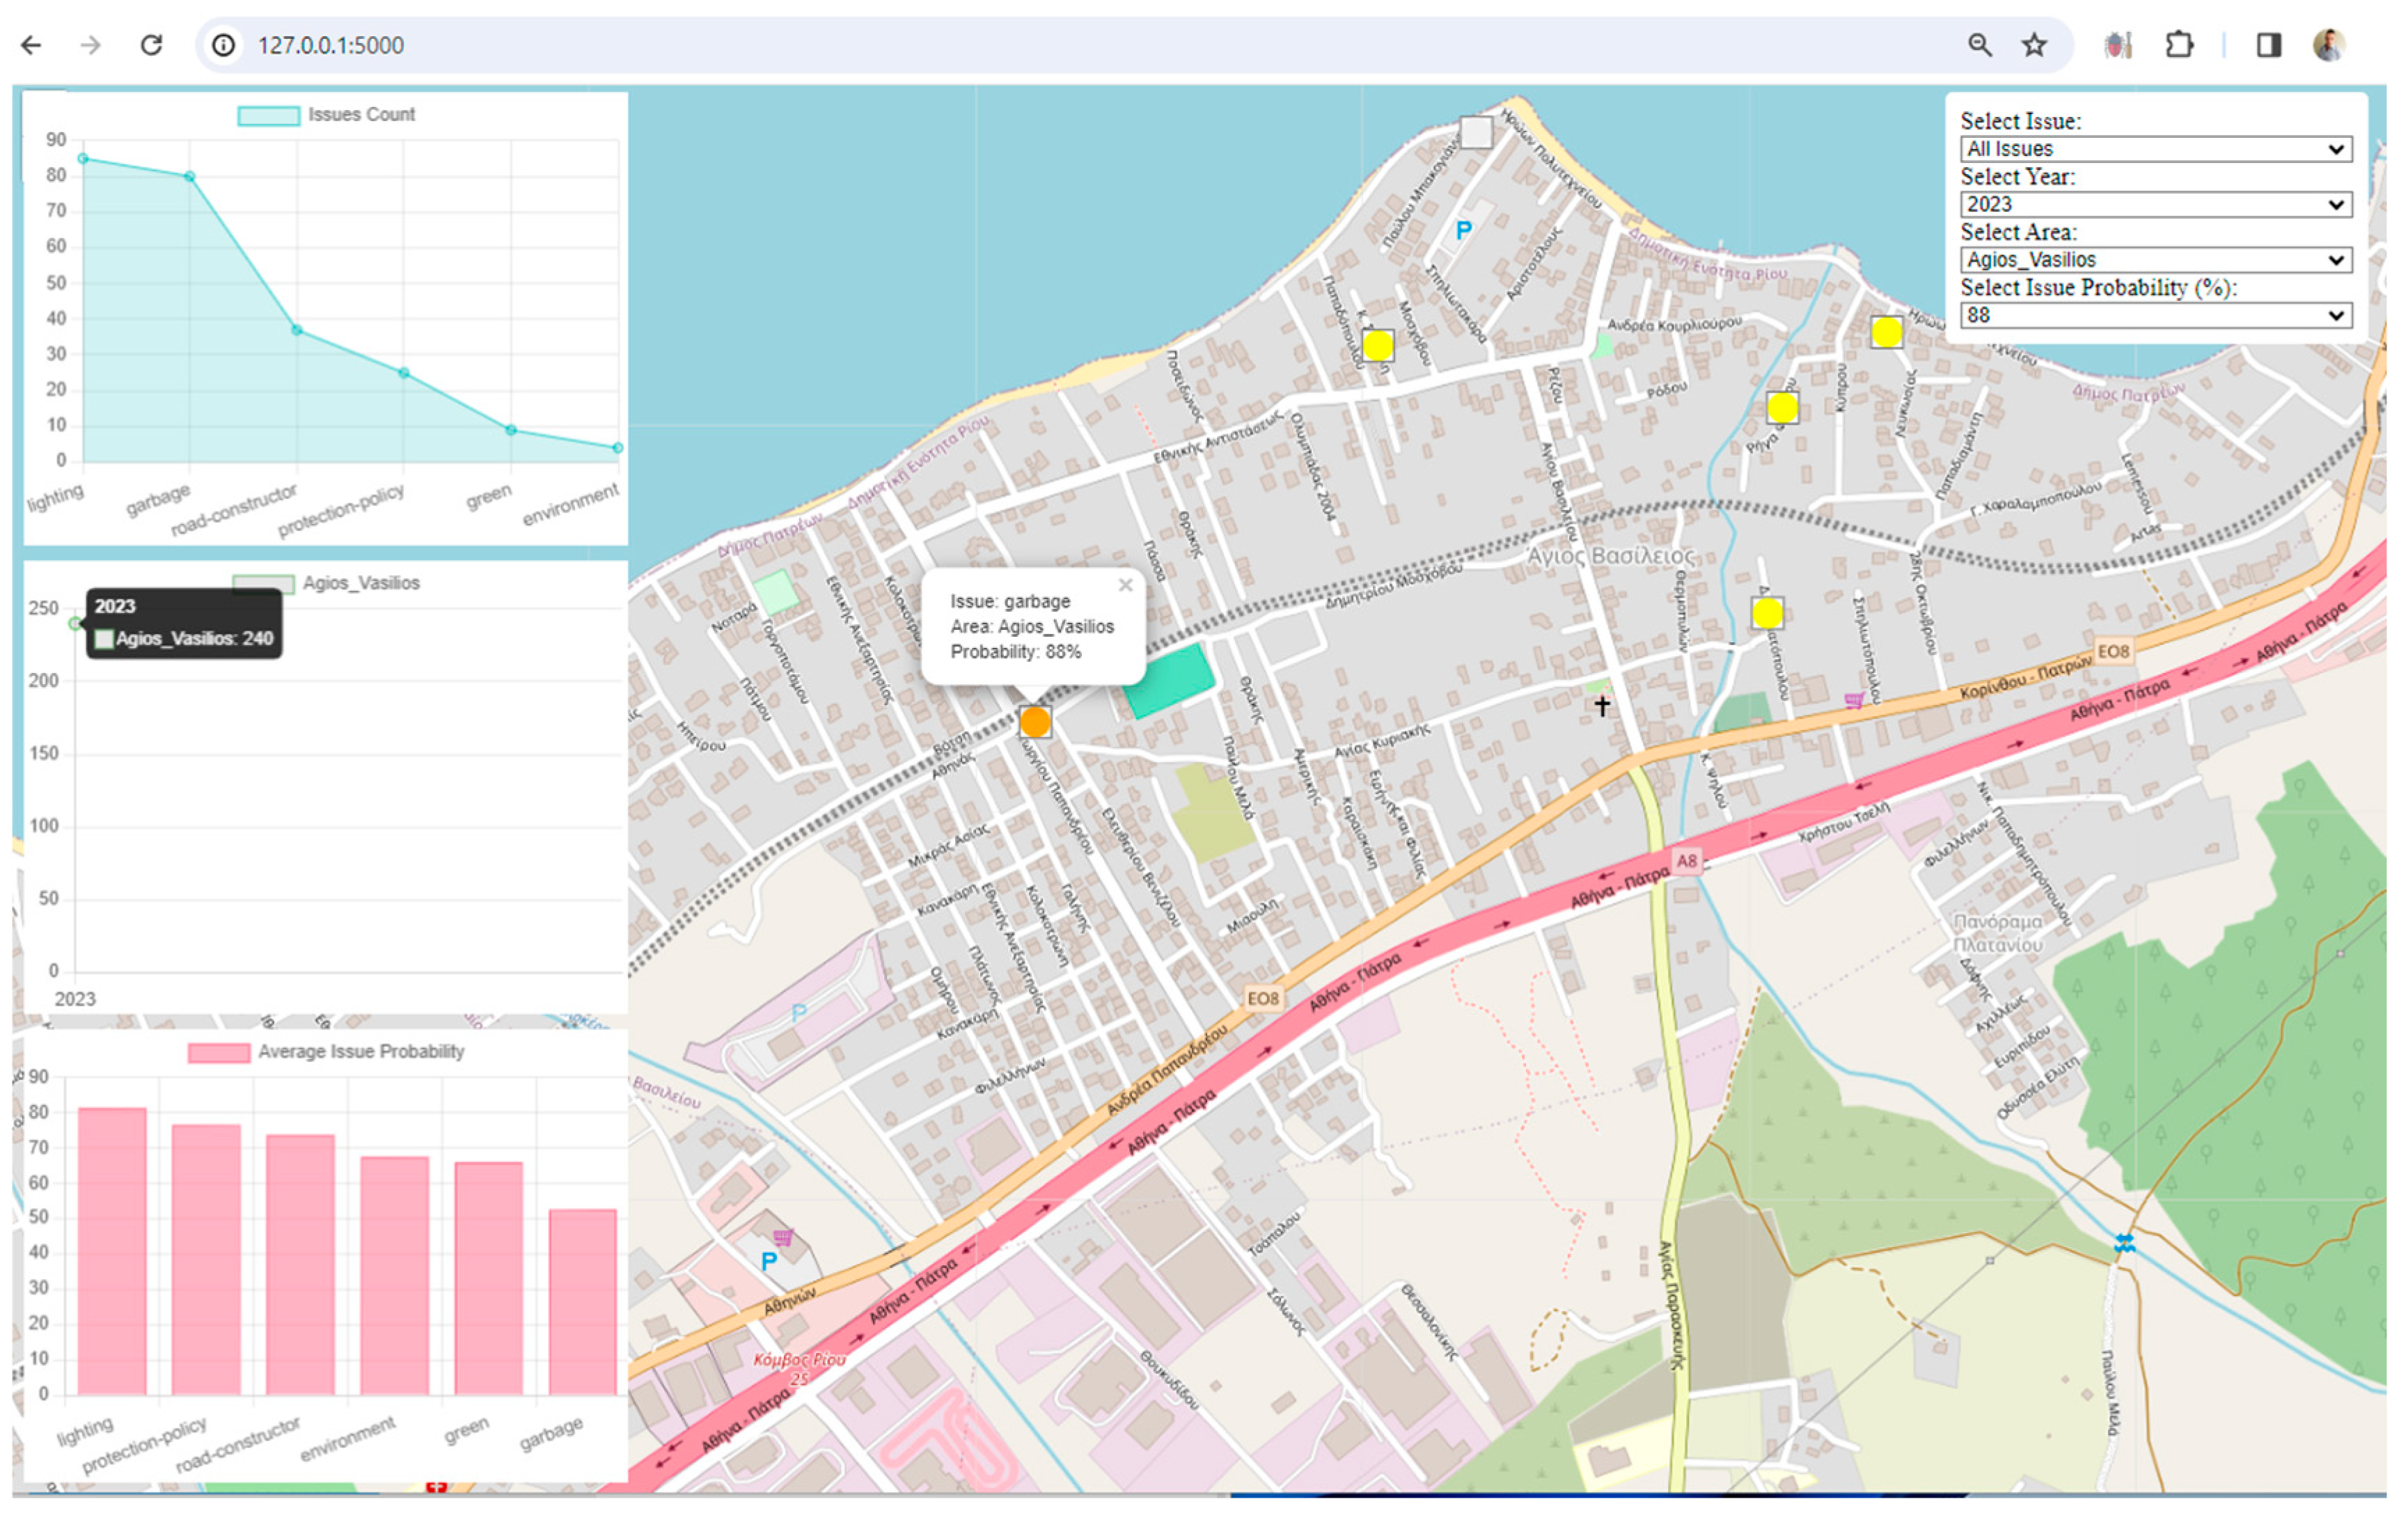Open the Select Issue dropdown
2408x1529 pixels.
pos(2155,149)
